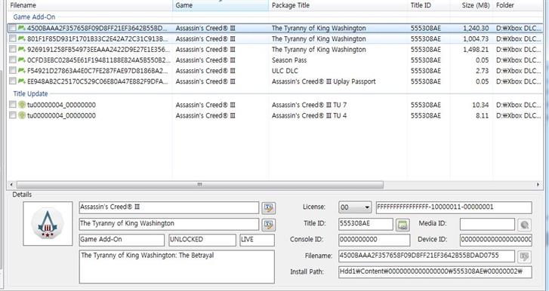Click the Console ID field

(375, 240)
